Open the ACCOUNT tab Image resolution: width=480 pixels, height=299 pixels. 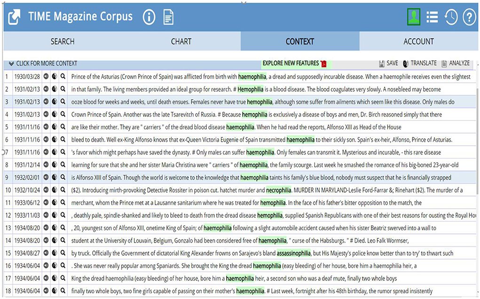418,41
